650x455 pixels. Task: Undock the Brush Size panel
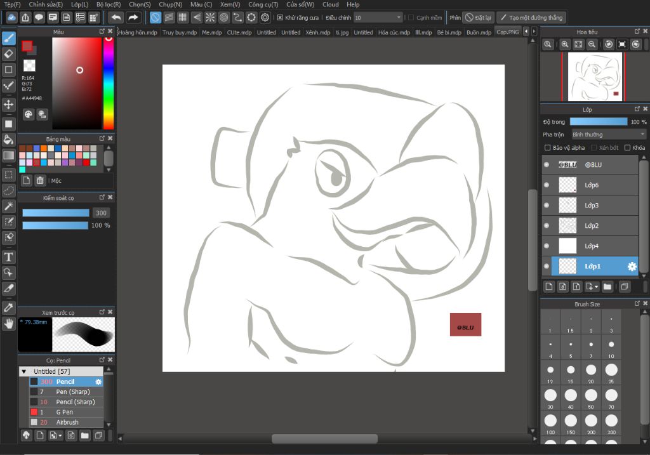tap(637, 304)
